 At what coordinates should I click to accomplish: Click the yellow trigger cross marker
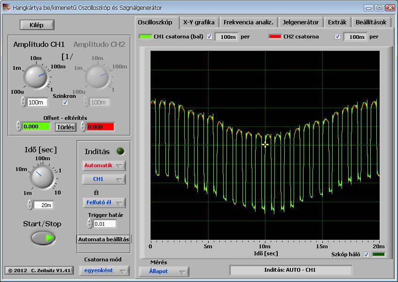point(265,145)
